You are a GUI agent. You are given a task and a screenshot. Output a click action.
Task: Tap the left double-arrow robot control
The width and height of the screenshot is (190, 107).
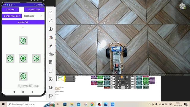10,59
